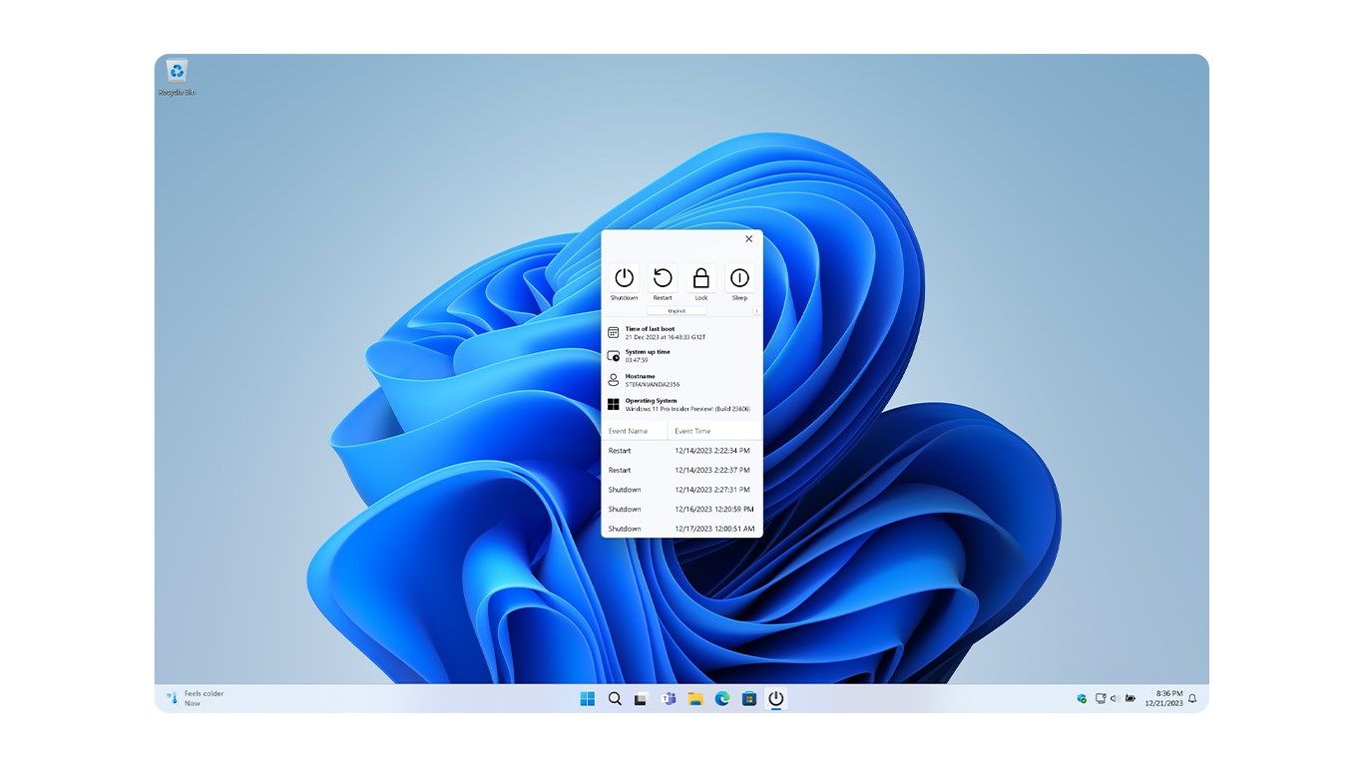This screenshot has height=766, width=1363.
Task: Open the Windows Start menu
Action: [x=588, y=698]
